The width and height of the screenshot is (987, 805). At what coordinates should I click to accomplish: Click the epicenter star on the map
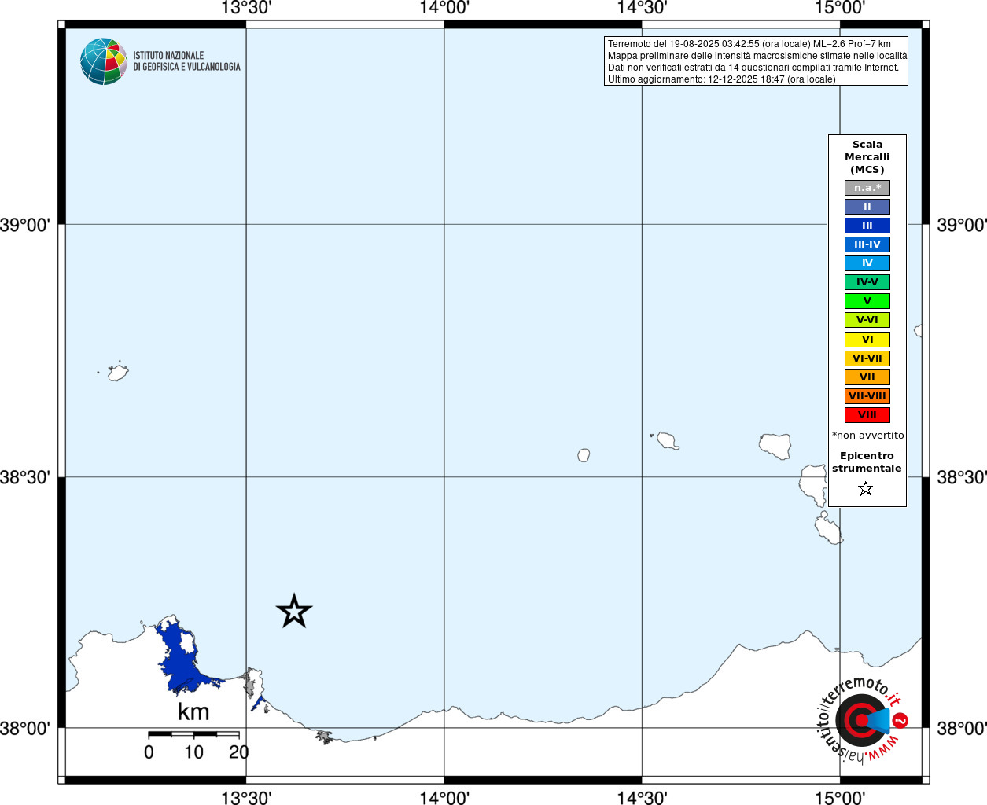(x=294, y=611)
